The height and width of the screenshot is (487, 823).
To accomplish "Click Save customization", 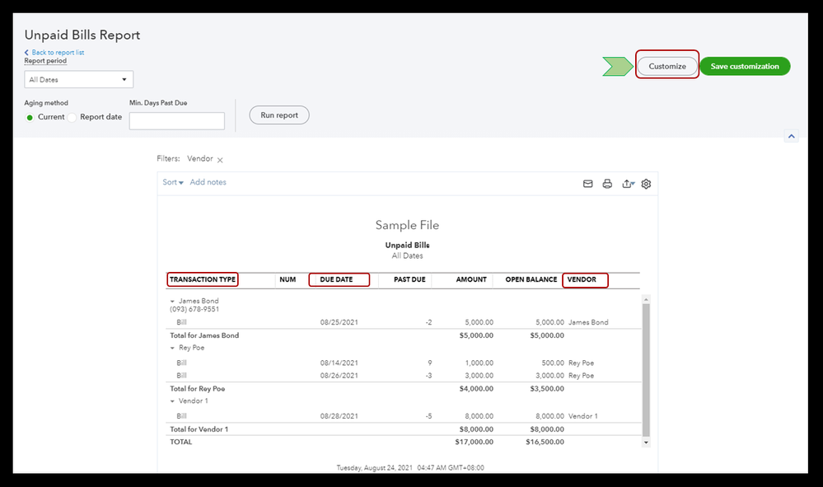I will point(745,66).
